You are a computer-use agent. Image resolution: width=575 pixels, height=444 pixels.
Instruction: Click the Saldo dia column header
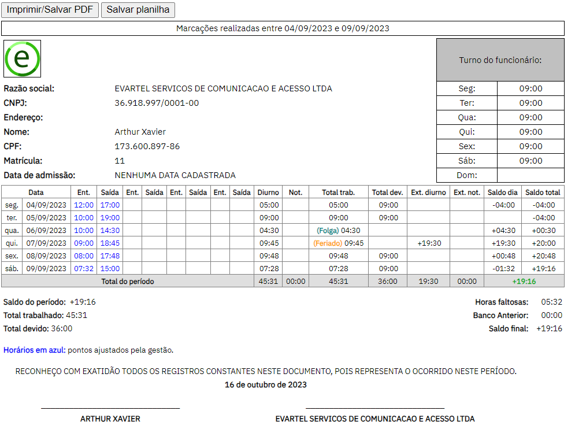point(502,193)
